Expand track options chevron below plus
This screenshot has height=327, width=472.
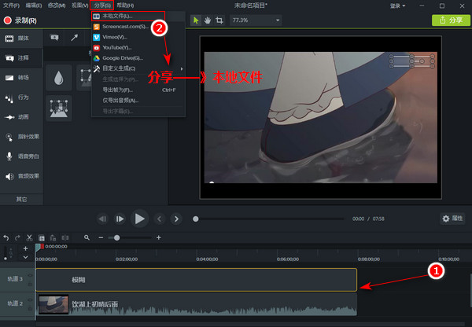tap(26, 257)
